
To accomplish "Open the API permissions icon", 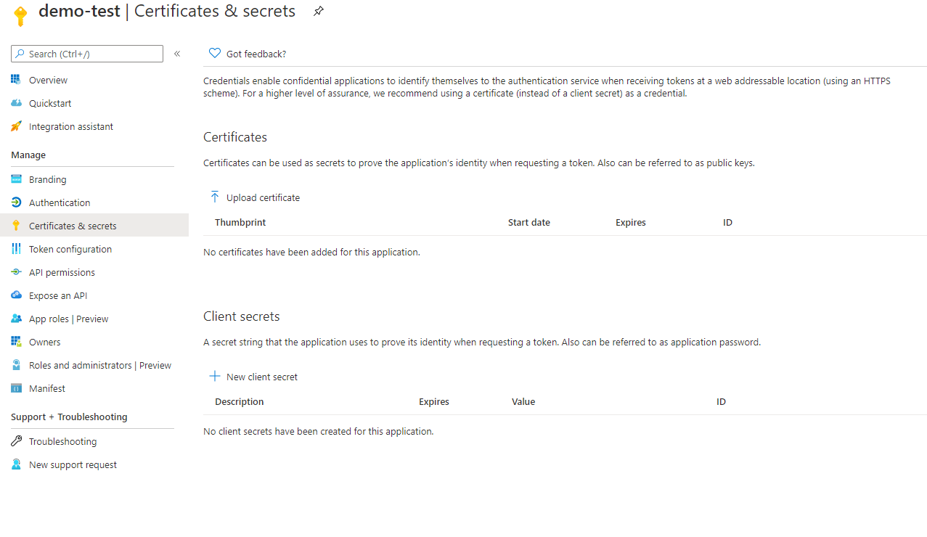I will pos(16,272).
